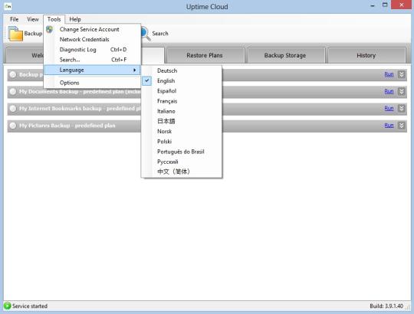Click the Search toolbar label
Image resolution: width=414 pixels, height=314 pixels.
pyautogui.click(x=160, y=34)
